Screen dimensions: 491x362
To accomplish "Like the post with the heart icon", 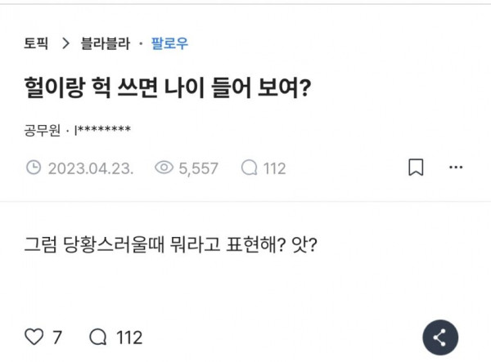I will (34, 337).
